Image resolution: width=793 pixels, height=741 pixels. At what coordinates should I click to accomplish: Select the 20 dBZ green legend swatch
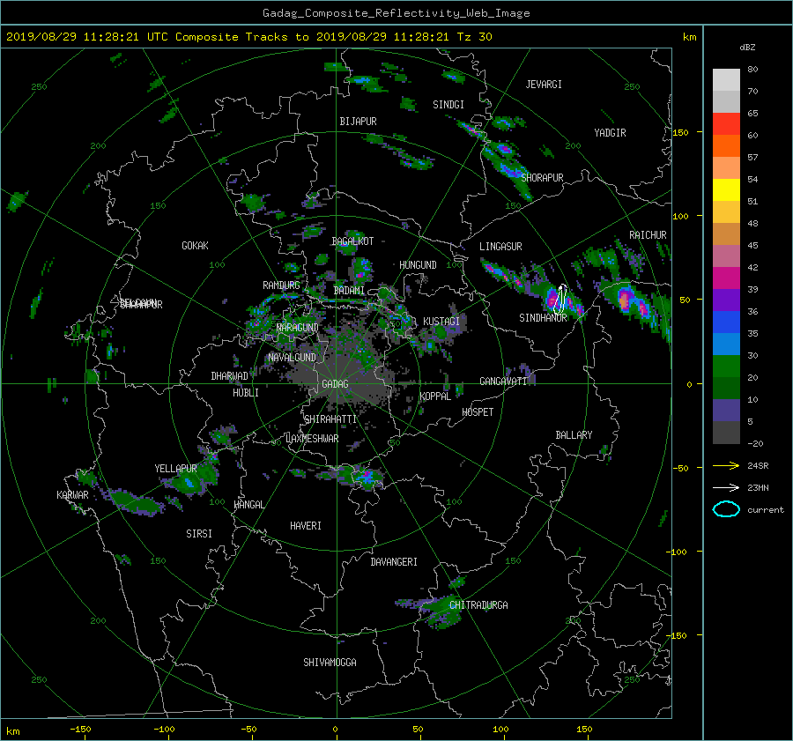coord(726,367)
